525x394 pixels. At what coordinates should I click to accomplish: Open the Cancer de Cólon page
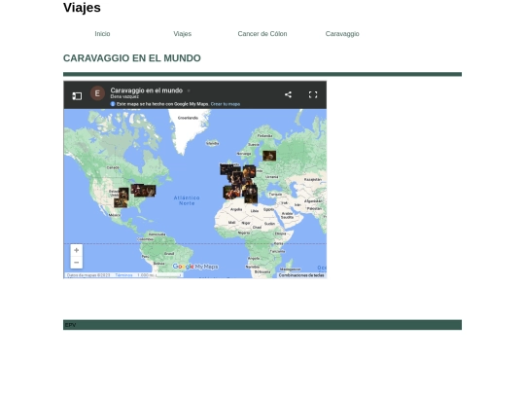point(262,34)
